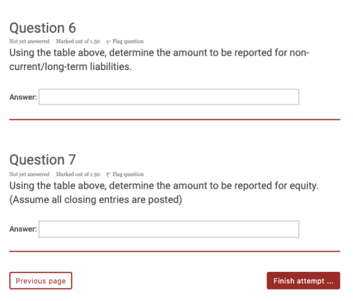Click 'Marked out of 1.50' under Question 6

coord(78,42)
